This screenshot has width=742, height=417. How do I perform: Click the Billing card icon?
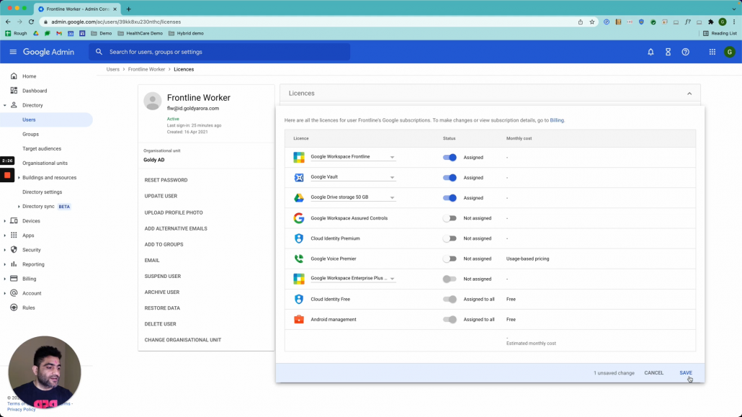click(x=14, y=278)
